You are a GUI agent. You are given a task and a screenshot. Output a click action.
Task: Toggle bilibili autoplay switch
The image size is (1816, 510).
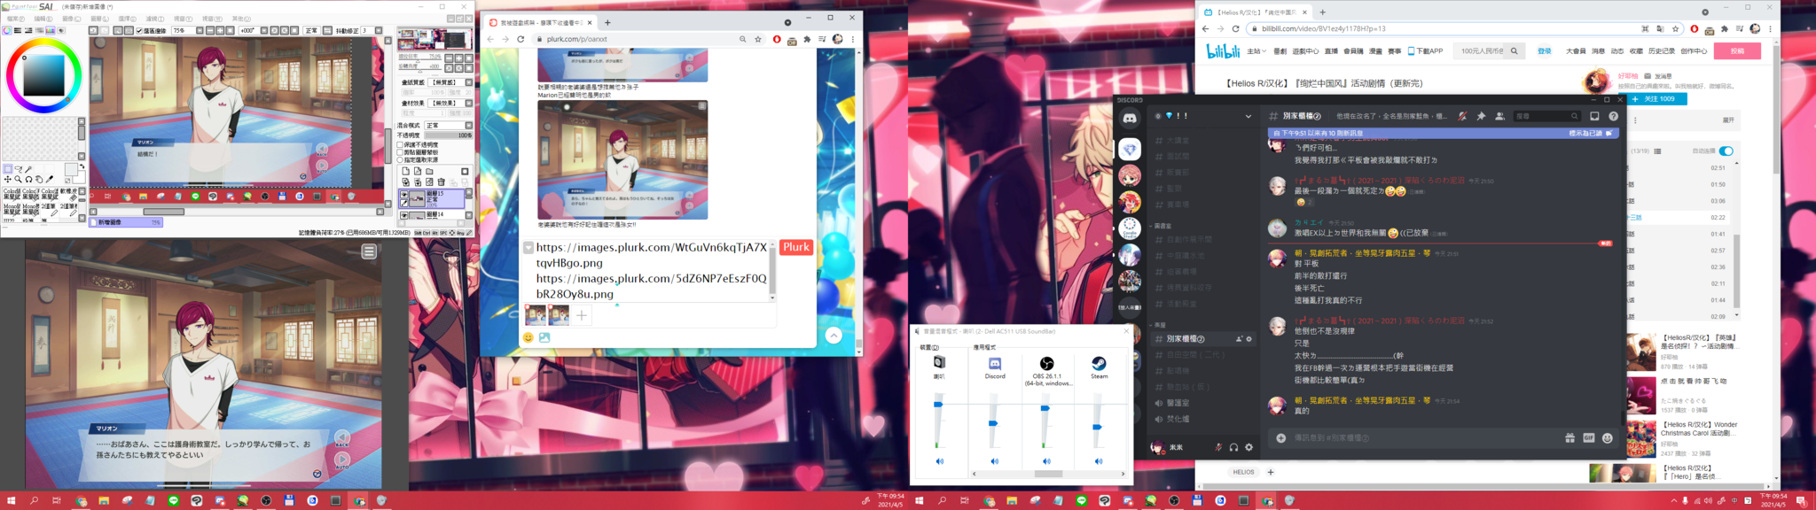point(1726,151)
